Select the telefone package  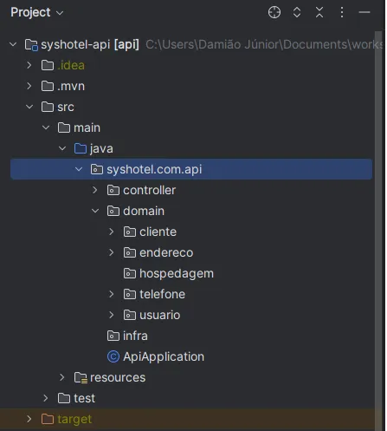pyautogui.click(x=162, y=294)
